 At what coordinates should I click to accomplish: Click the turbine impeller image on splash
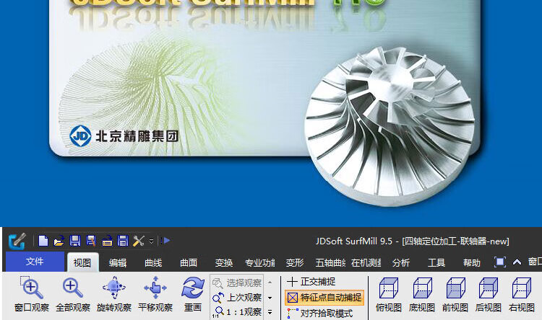390,126
